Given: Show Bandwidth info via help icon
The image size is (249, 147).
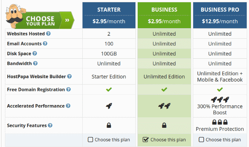Looking at the screenshot, I should click(35, 63).
